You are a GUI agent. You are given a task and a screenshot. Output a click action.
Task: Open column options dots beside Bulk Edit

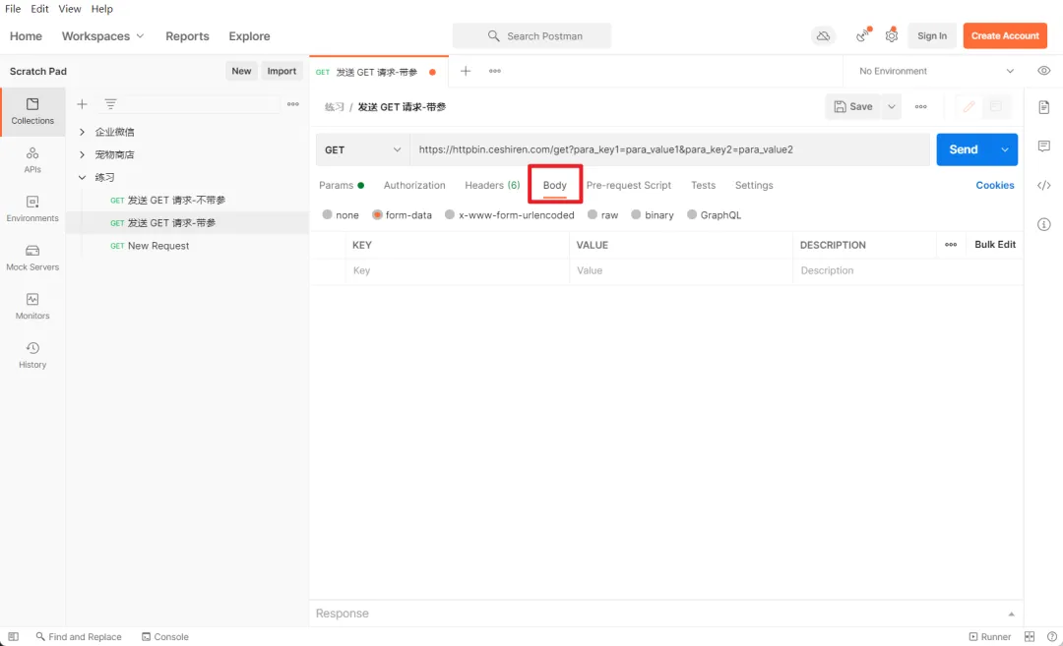[951, 245]
